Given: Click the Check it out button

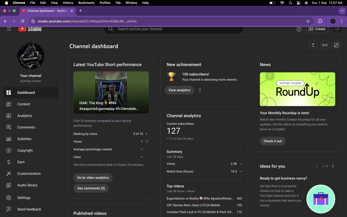Looking at the screenshot, I should pyautogui.click(x=273, y=141).
